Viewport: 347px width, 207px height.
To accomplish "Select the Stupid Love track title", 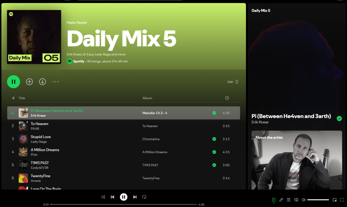I will click(x=41, y=137).
